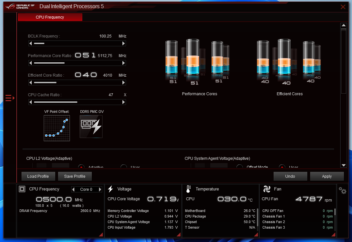The height and width of the screenshot is (242, 352).
Task: Click the Fan panel's small scrollbar
Action: (x=335, y=212)
